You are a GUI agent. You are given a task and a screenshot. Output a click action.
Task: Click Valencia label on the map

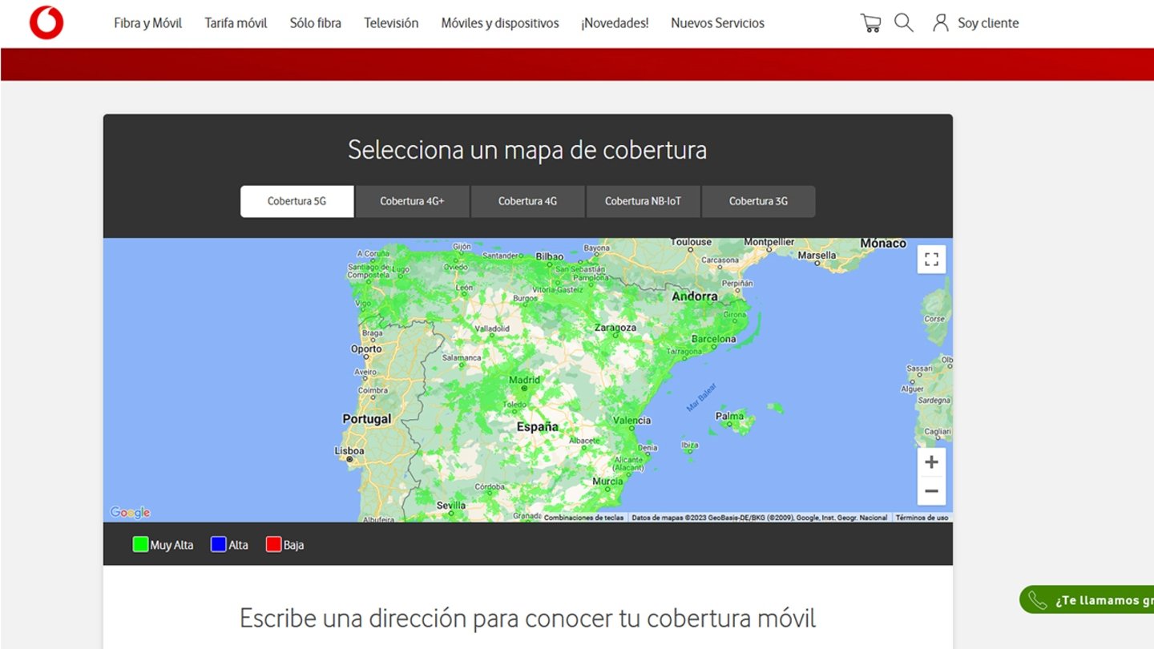click(631, 421)
